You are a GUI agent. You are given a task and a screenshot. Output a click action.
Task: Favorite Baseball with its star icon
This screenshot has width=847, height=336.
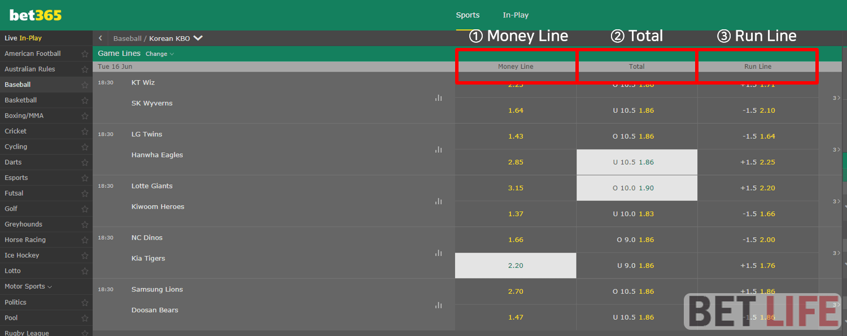[85, 85]
